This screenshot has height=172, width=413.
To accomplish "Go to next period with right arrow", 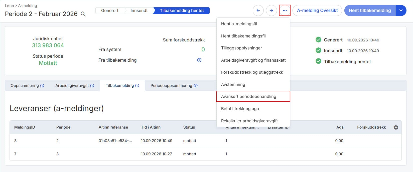I will pyautogui.click(x=271, y=10).
